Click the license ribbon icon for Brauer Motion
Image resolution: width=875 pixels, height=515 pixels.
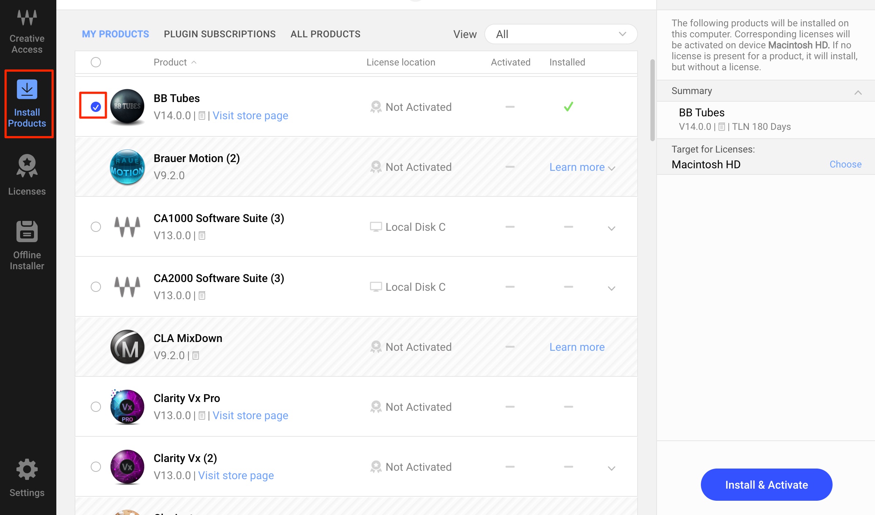[x=376, y=167]
